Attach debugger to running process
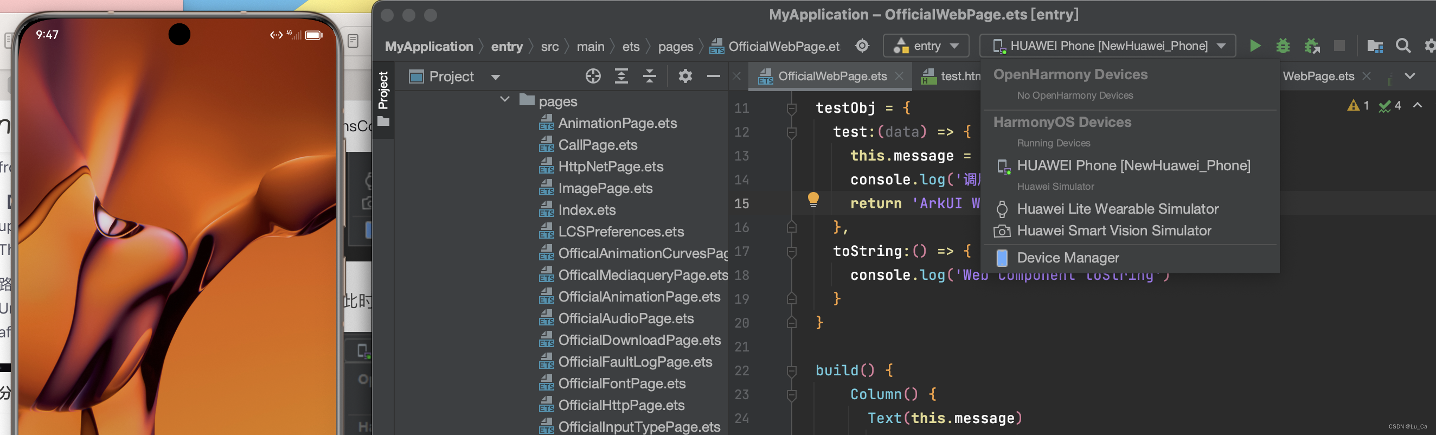The height and width of the screenshot is (435, 1436). [x=1312, y=46]
